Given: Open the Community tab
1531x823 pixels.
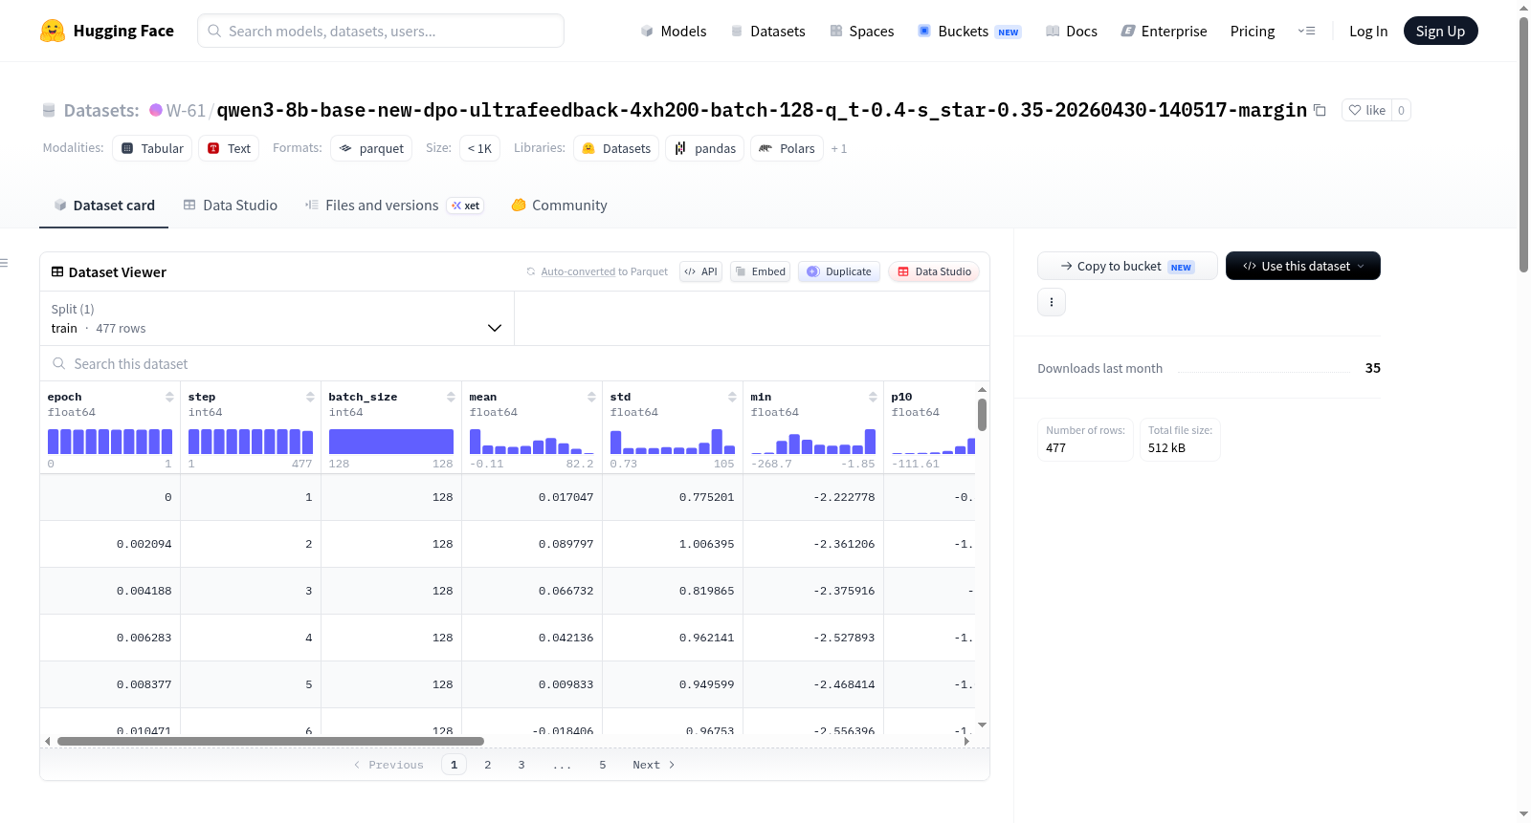Looking at the screenshot, I should (x=560, y=206).
